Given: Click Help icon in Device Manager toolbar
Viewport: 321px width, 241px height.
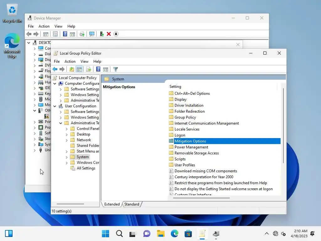Looking at the screenshot, I should point(65,34).
